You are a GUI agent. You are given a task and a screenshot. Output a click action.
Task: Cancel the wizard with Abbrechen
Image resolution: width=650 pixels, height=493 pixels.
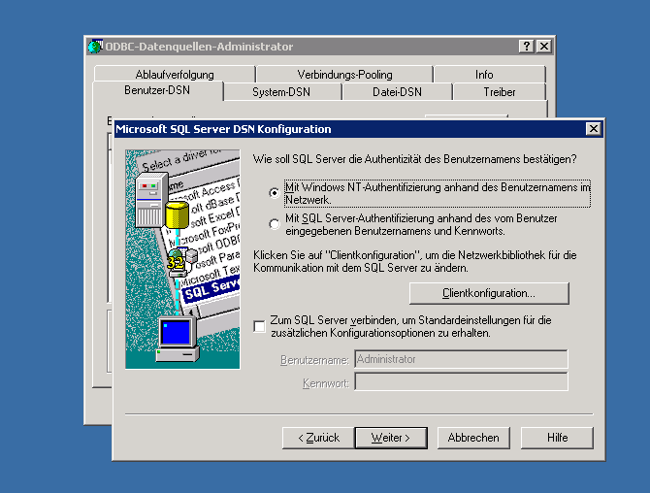coord(473,438)
